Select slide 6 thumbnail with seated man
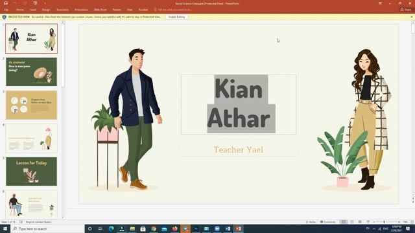Viewport: 415px width, 233px height. tap(32, 204)
